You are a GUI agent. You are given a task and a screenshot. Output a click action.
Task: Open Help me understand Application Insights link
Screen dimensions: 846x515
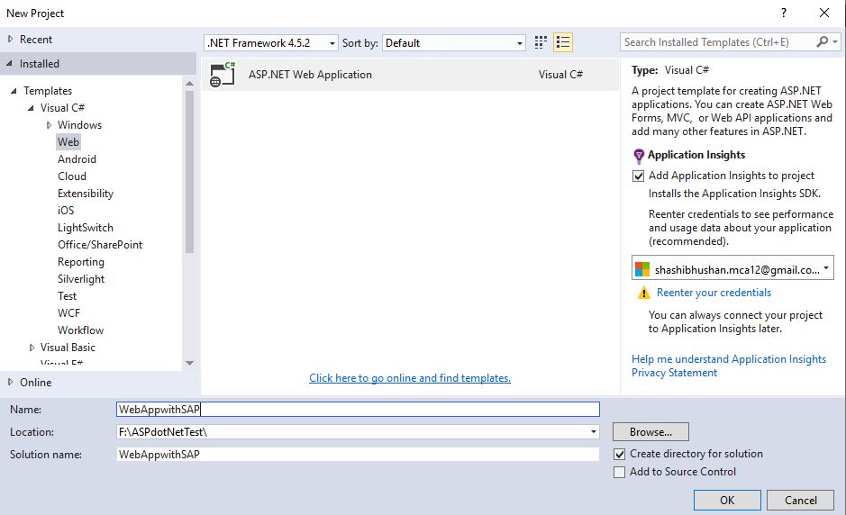point(729,359)
